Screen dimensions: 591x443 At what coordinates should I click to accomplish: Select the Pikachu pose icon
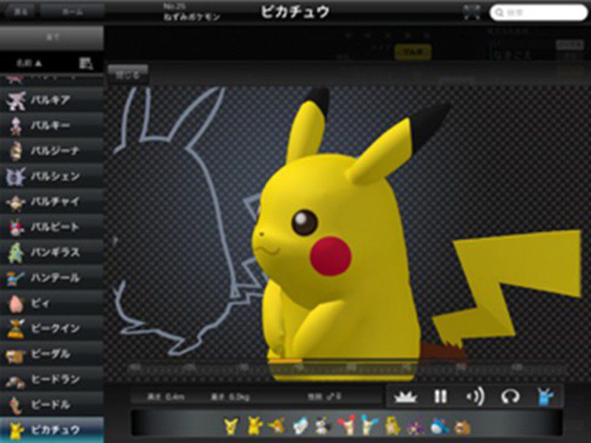coord(545,396)
